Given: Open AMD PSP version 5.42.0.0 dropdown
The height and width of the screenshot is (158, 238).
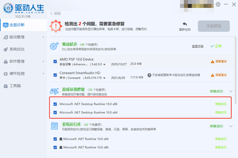Looking at the screenshot, I should tap(104, 64).
